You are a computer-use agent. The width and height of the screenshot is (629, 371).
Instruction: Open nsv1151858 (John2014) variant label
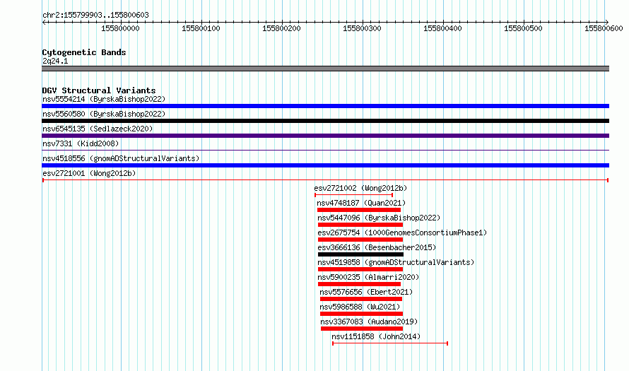tap(376, 336)
